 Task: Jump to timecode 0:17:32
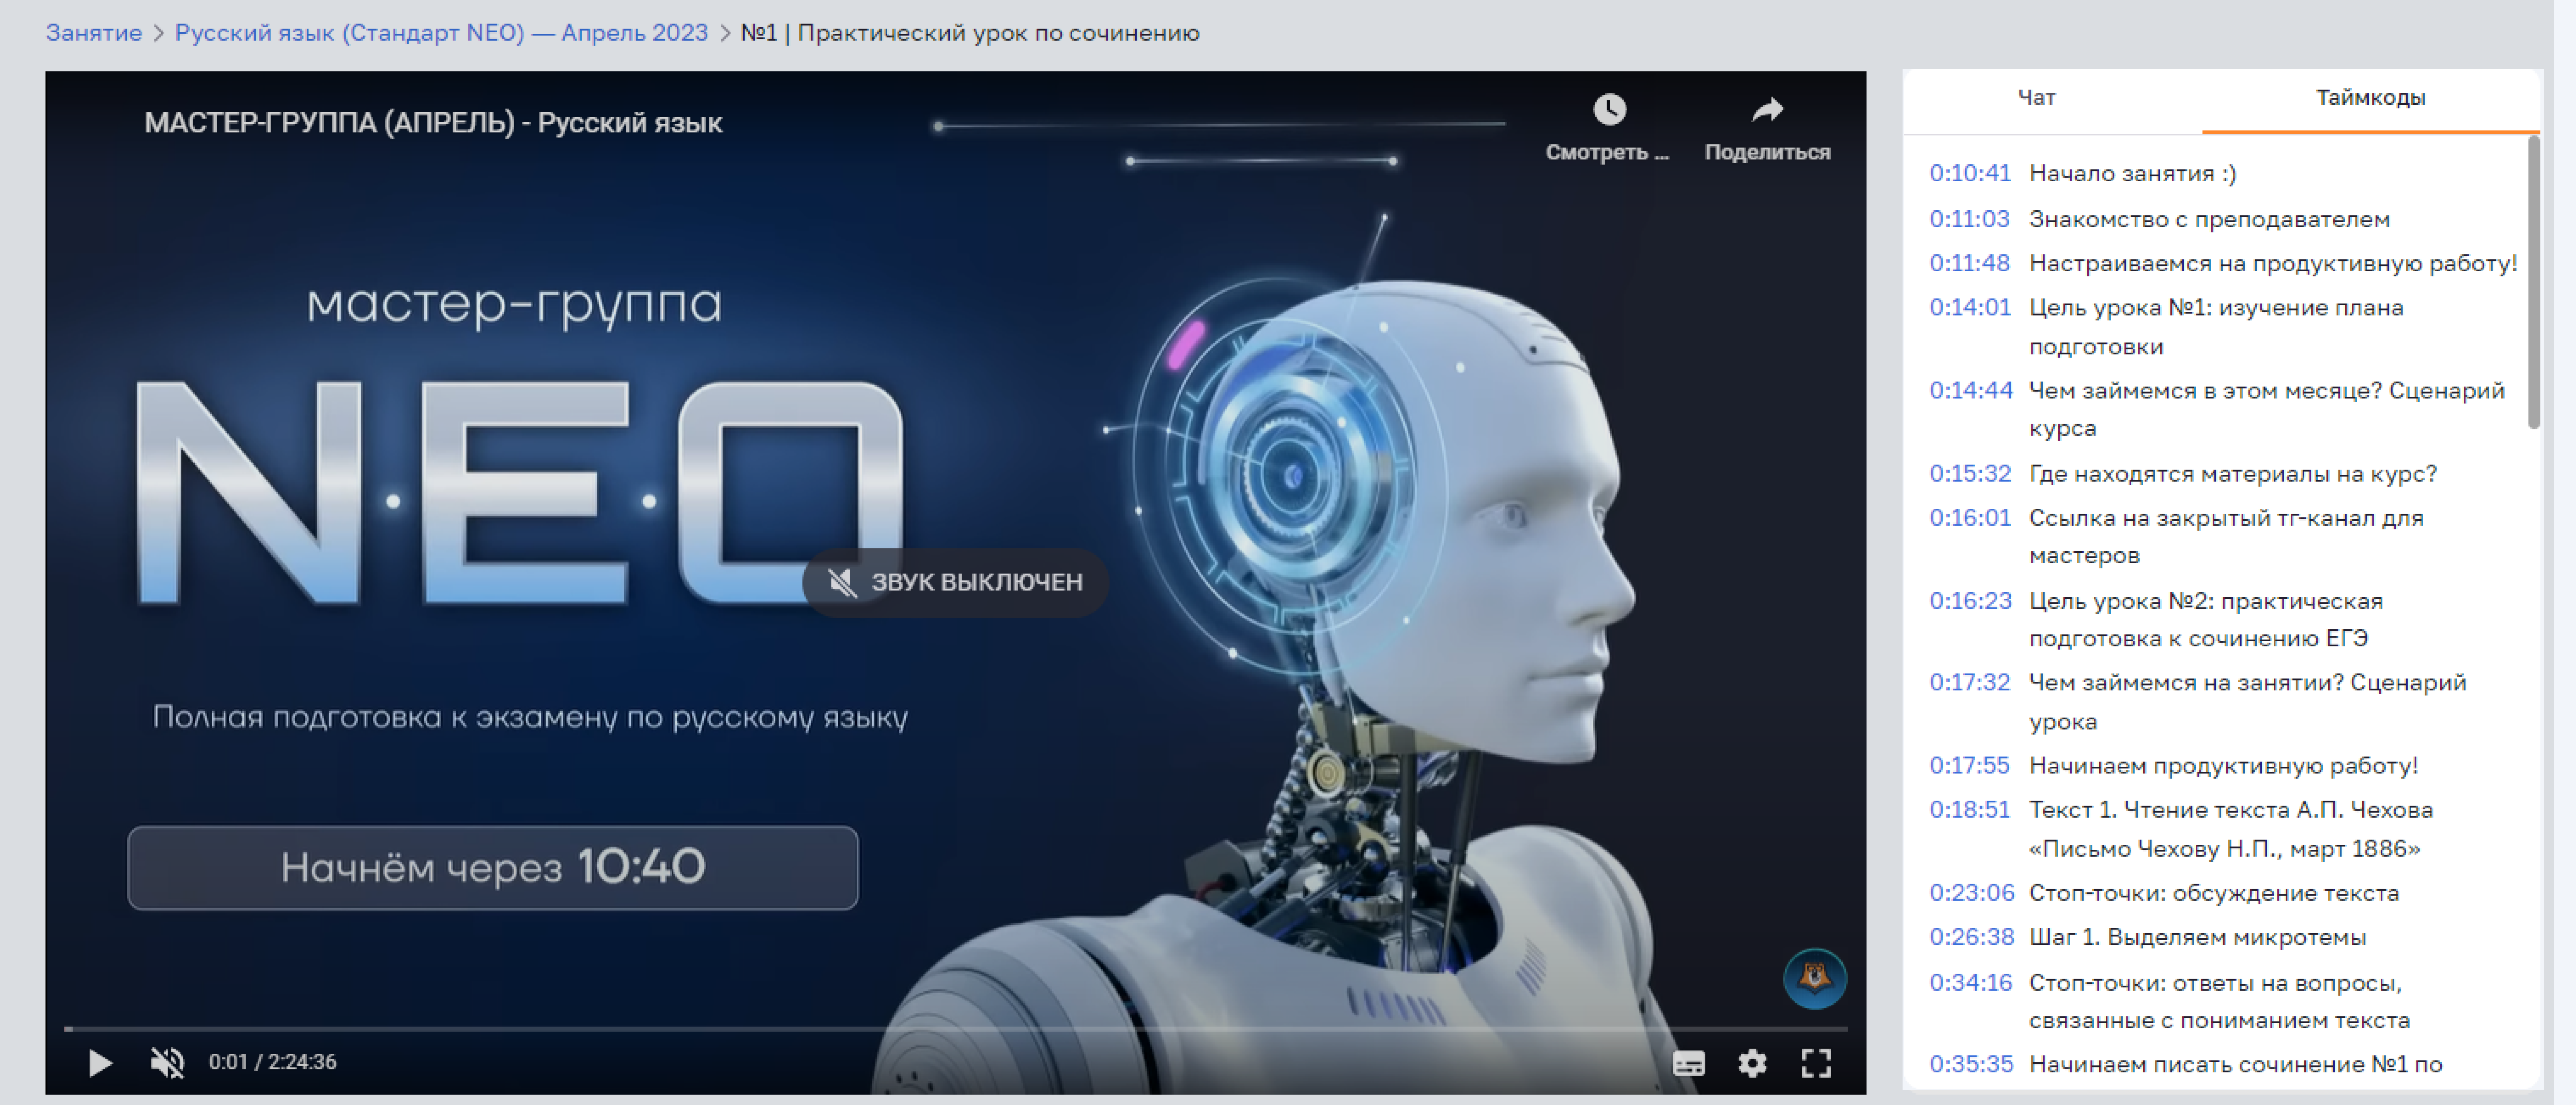(x=1969, y=683)
